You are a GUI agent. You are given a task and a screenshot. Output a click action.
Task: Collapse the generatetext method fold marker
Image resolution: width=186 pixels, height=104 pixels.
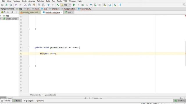click(29, 47)
